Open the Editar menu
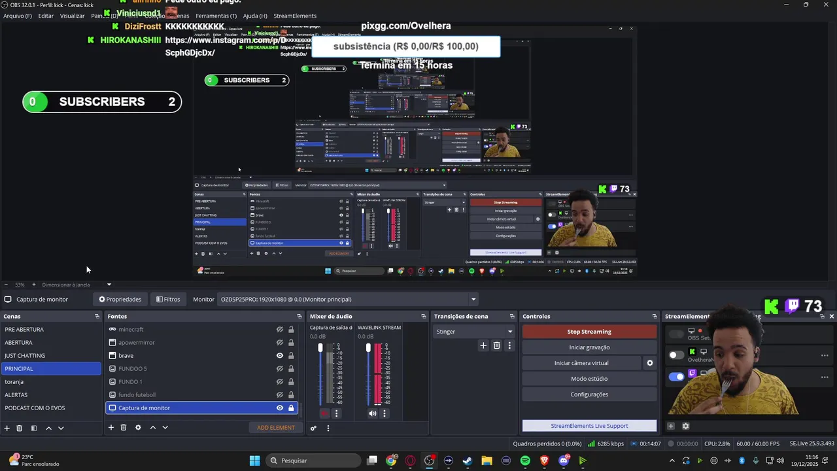Screen dimensions: 837x471 click(x=46, y=16)
